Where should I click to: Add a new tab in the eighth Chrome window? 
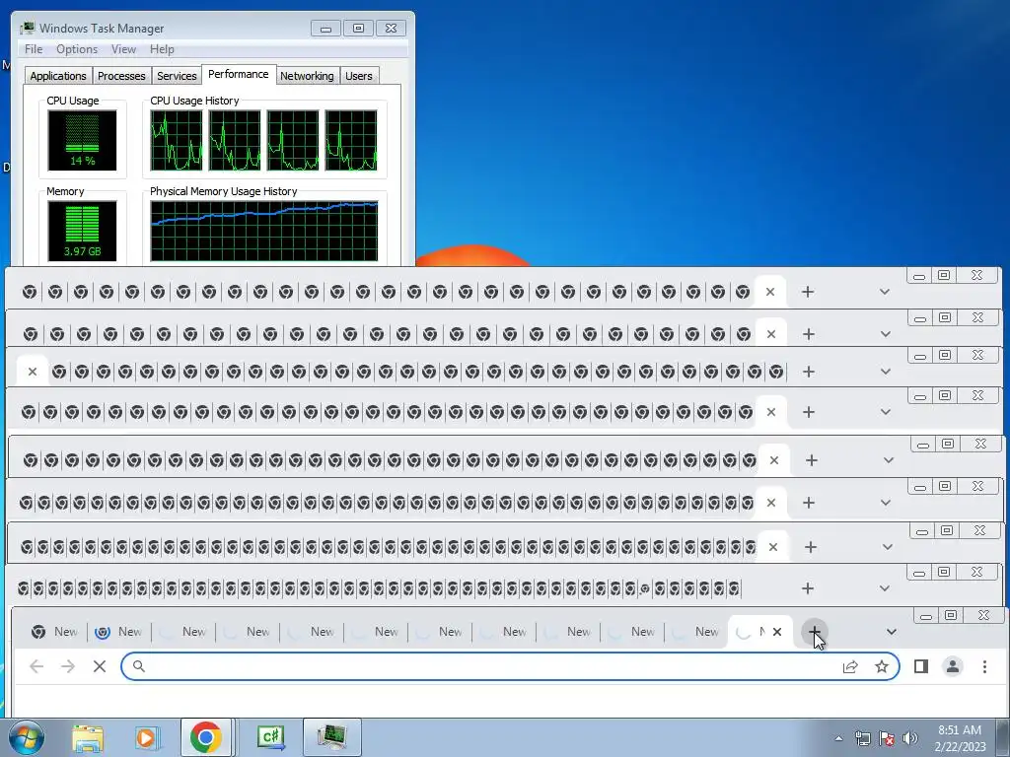[x=808, y=588]
